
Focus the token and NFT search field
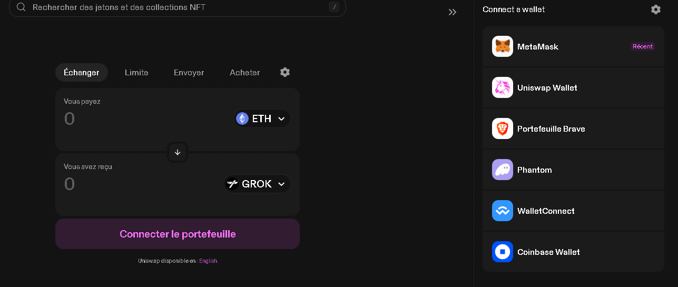coord(178,7)
